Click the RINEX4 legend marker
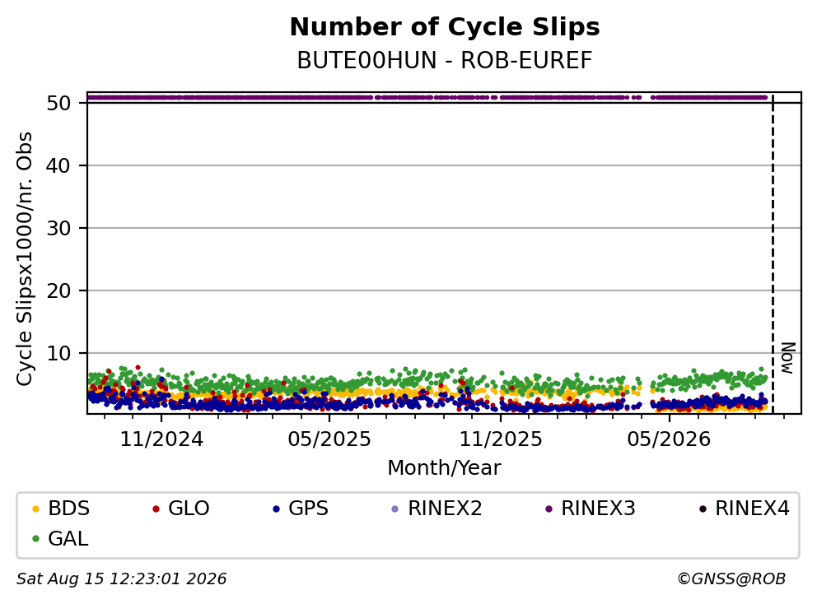This screenshot has height=604, width=817. 703,509
